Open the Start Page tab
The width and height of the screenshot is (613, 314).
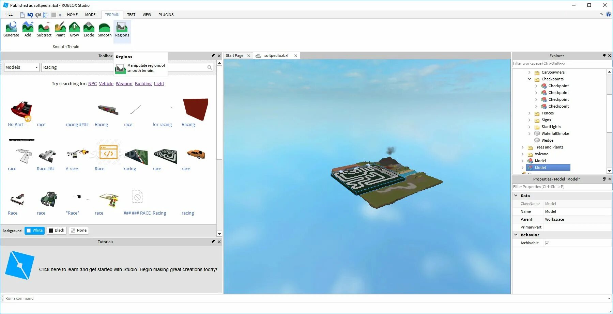(234, 56)
